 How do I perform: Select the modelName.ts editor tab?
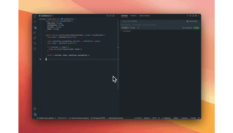pos(46,16)
